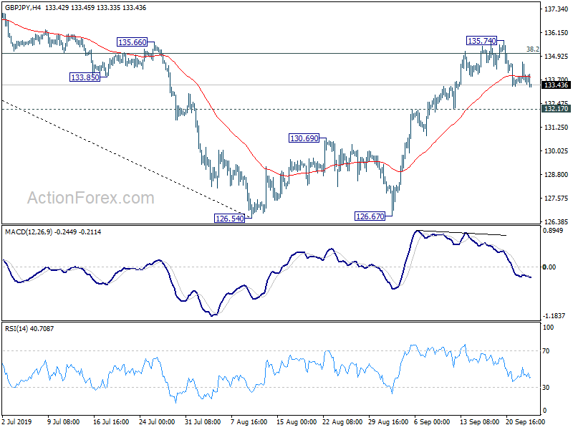
Task: Click the 13 Sep 08:00 date label
Action: [480, 421]
